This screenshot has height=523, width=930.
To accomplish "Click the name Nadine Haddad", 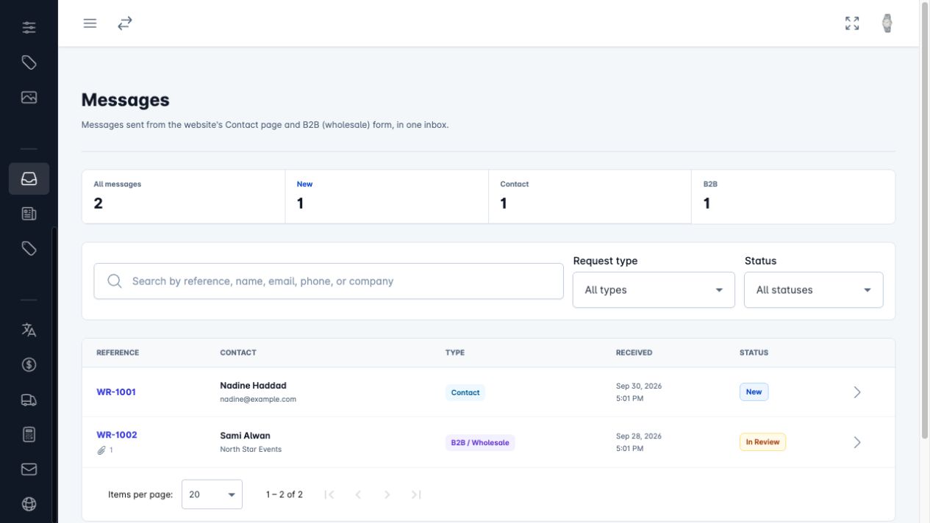I will pyautogui.click(x=253, y=386).
